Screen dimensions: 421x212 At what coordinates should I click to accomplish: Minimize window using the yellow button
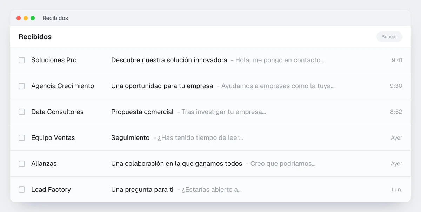tap(26, 18)
